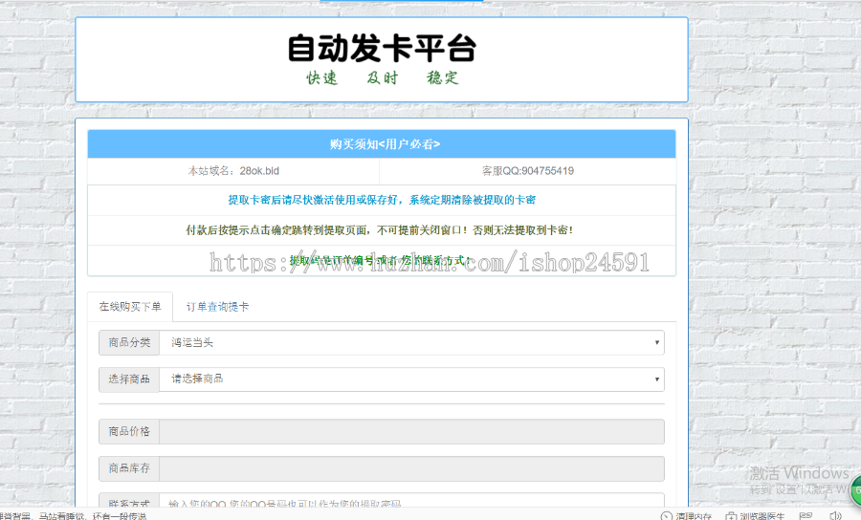Open the 商品分类 dropdown showing 鸿运当头
The image size is (861, 520).
coord(411,343)
